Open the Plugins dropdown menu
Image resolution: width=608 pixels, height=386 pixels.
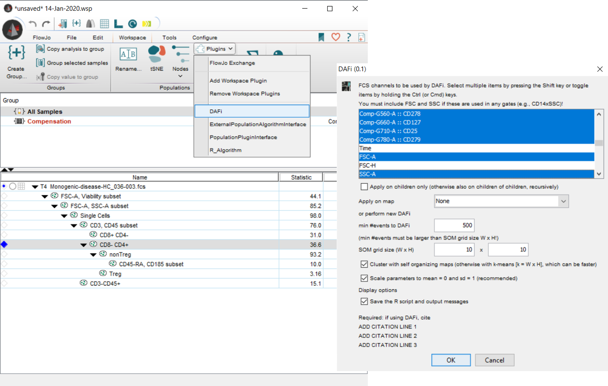[215, 49]
